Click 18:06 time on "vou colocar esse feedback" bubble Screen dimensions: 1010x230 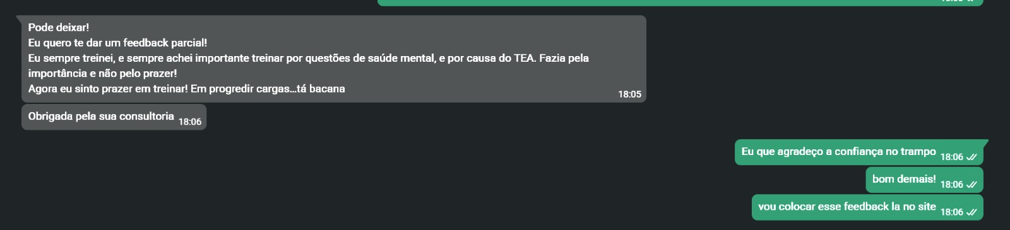click(952, 212)
